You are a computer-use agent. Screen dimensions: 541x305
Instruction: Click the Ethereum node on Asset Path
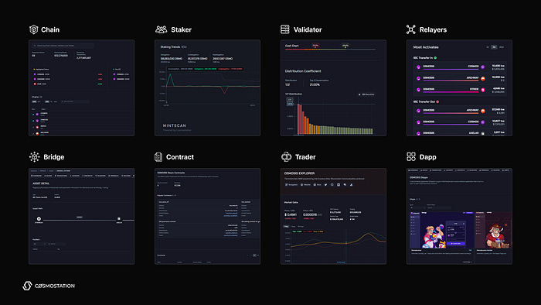(x=39, y=219)
